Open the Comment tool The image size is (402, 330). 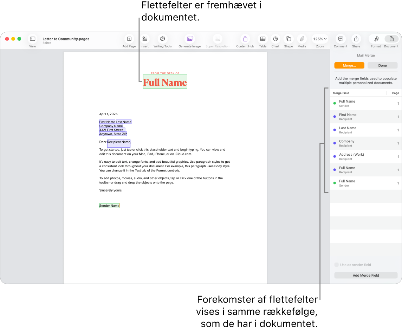[340, 39]
